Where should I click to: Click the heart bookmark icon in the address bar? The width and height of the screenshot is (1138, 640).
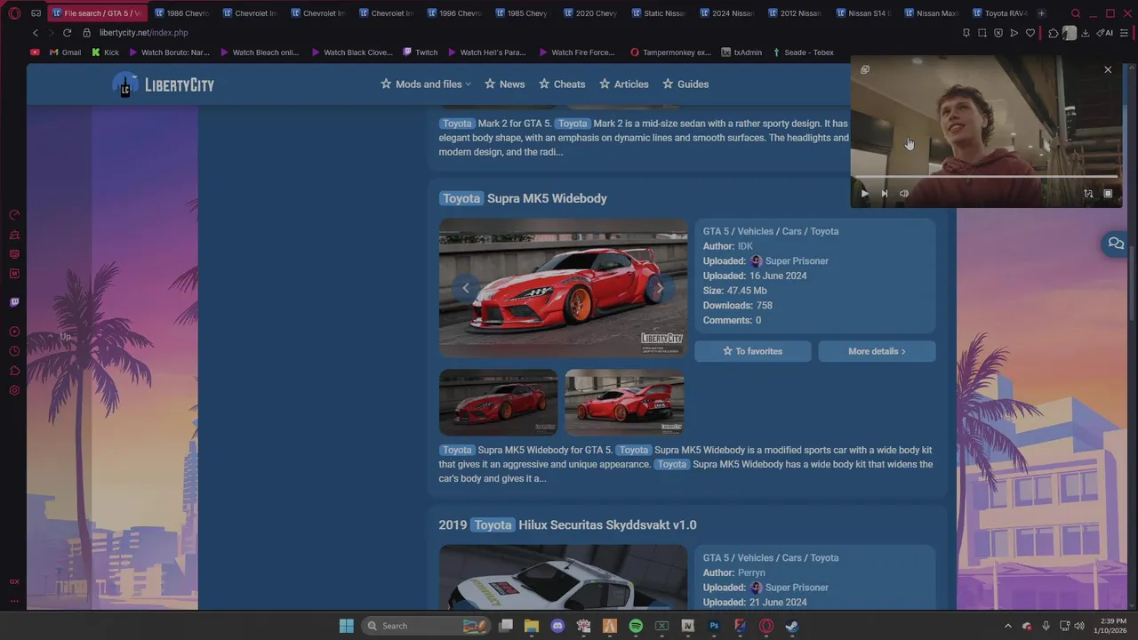[1030, 33]
